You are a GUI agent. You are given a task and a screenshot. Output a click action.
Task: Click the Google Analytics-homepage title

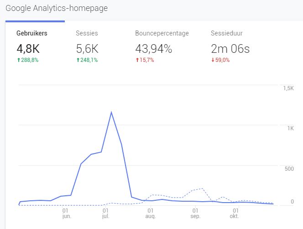57,8
